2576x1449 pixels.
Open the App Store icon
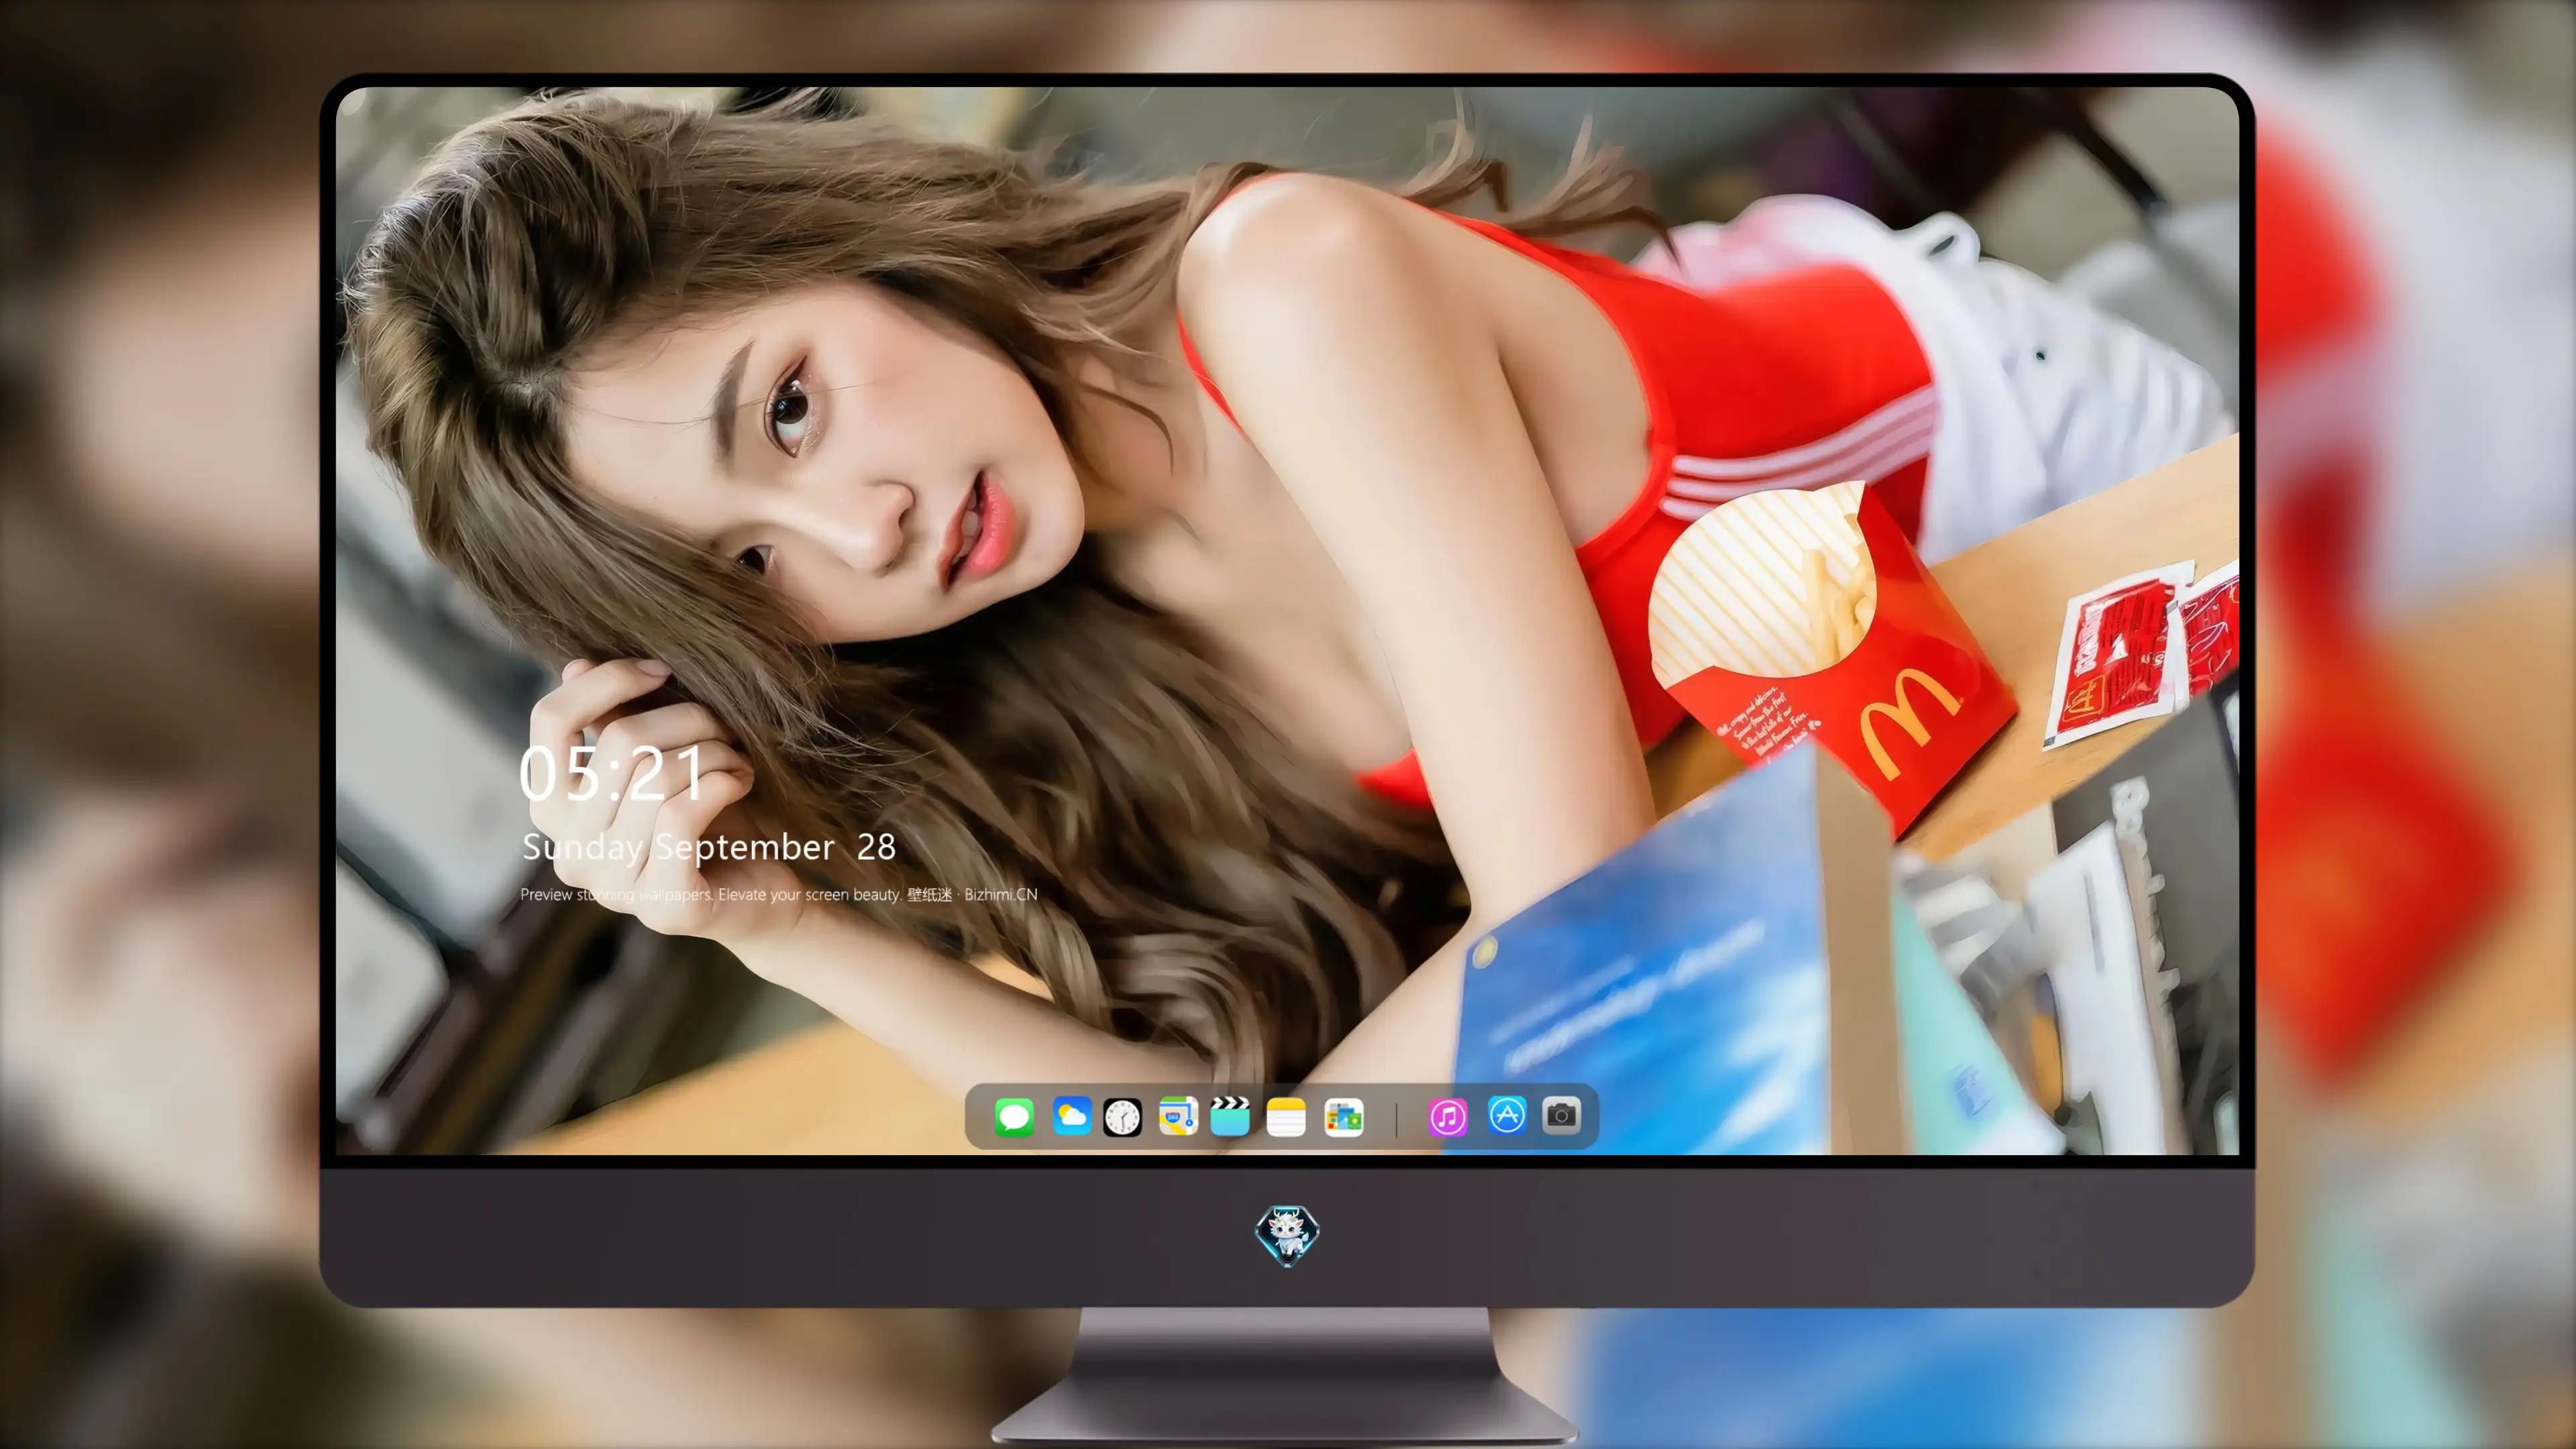click(x=1507, y=1115)
